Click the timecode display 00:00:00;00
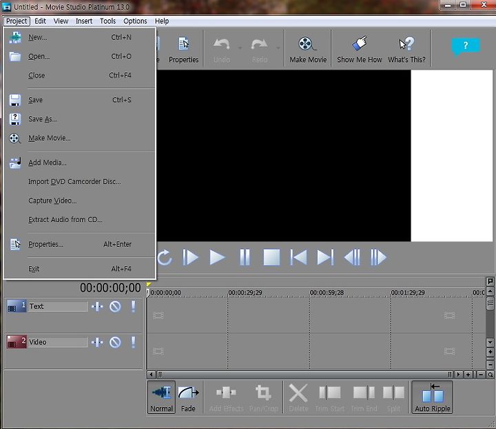Viewport: 496px width, 429px height. click(110, 288)
